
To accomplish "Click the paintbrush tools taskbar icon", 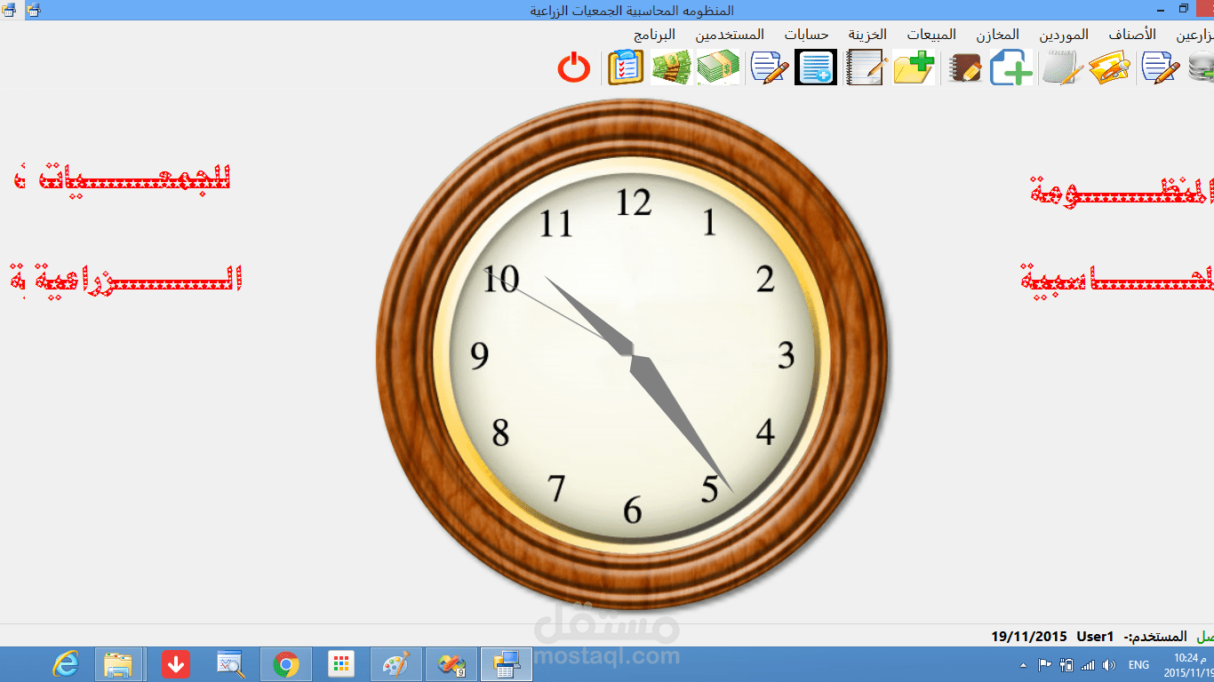I will point(451,664).
